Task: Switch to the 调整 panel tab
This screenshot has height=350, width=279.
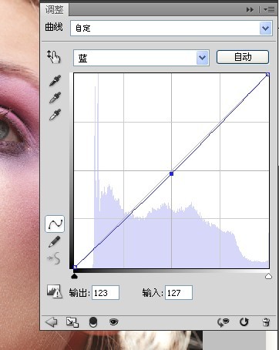Action: (55, 10)
